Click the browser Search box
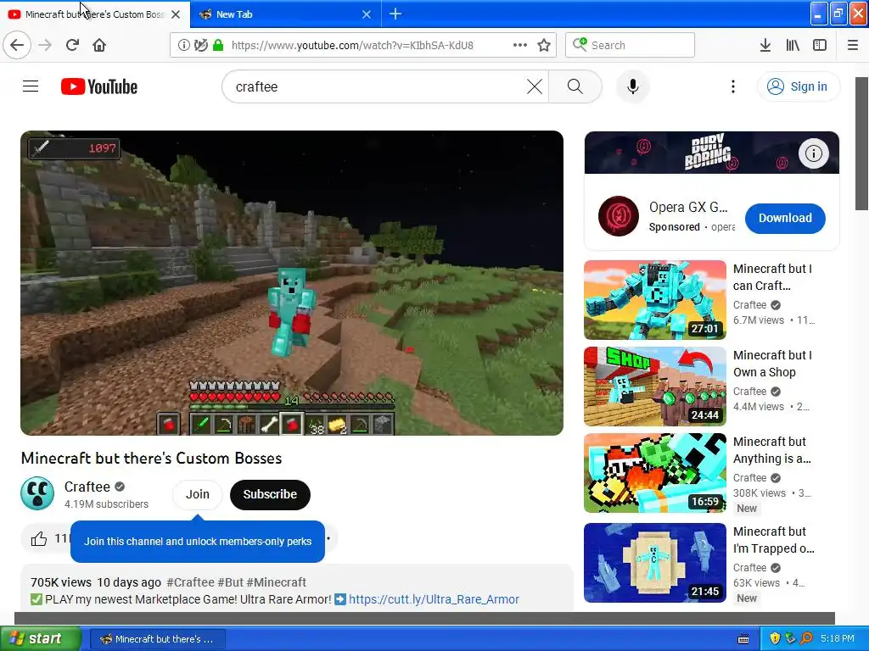 [631, 46]
